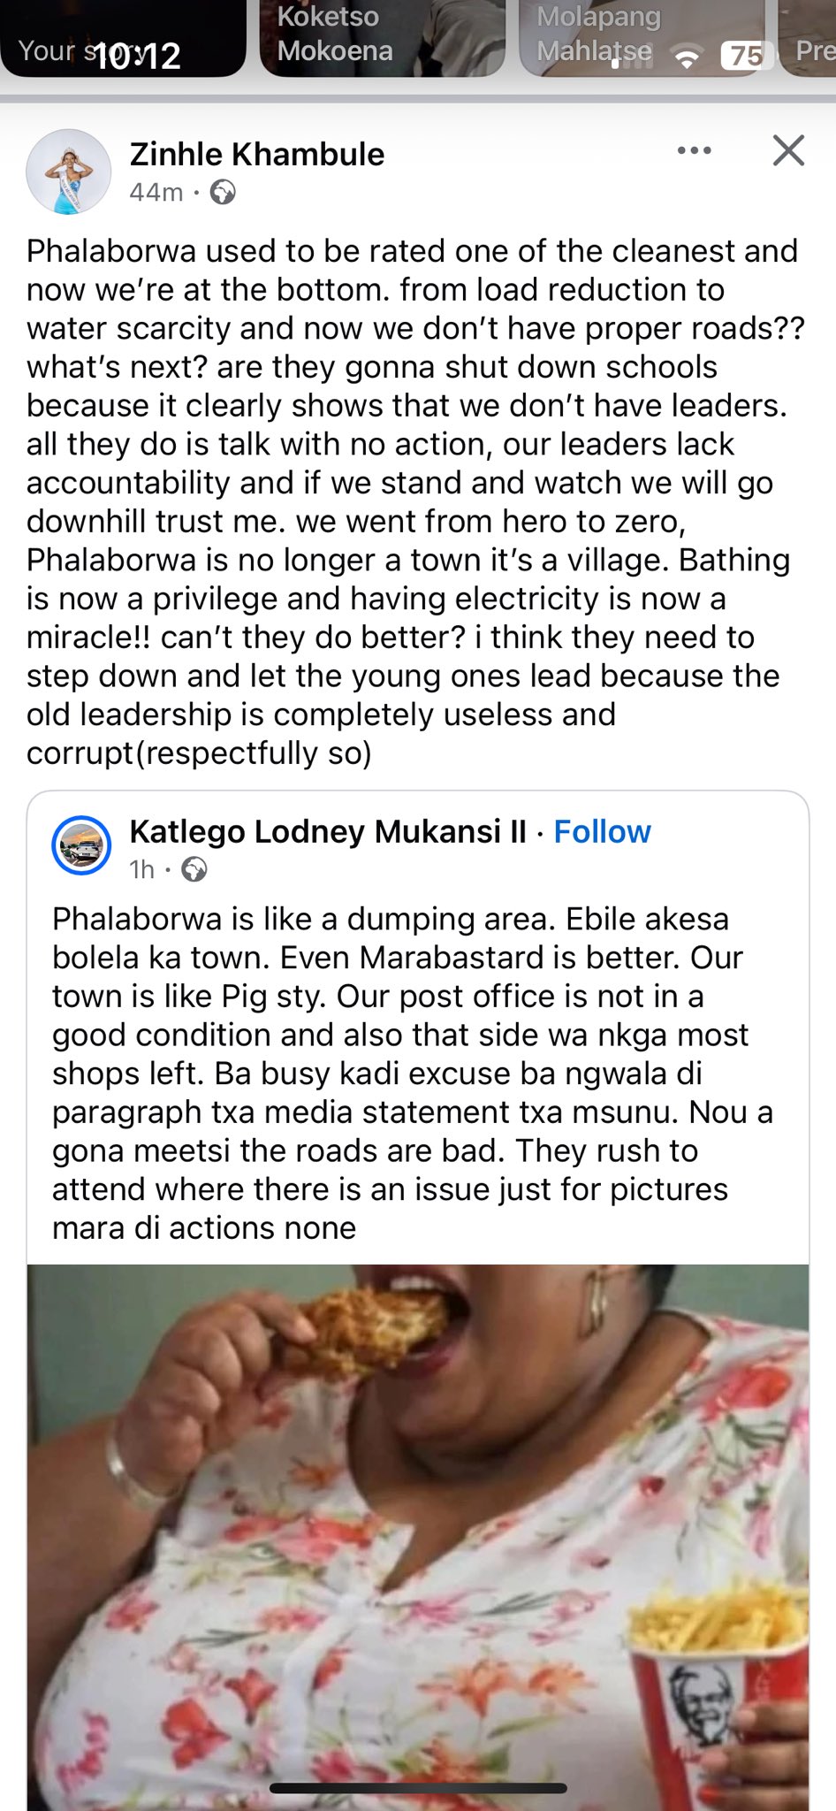Open Katlego Lodney Mukansi II's avatar
Image resolution: width=836 pixels, height=1811 pixels.
pos(81,846)
